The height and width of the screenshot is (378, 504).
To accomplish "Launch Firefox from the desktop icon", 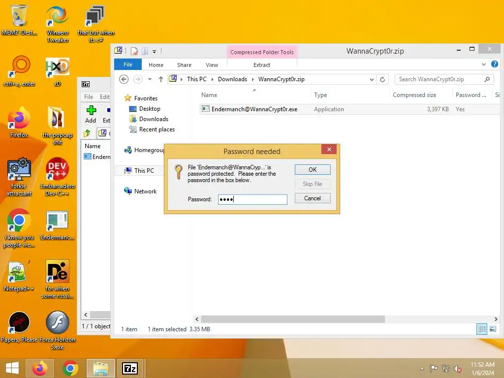I will point(19,122).
